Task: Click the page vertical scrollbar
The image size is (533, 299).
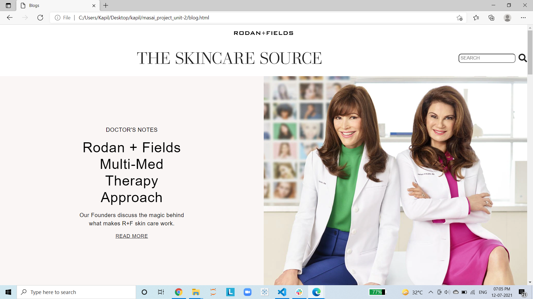Action: (530, 53)
